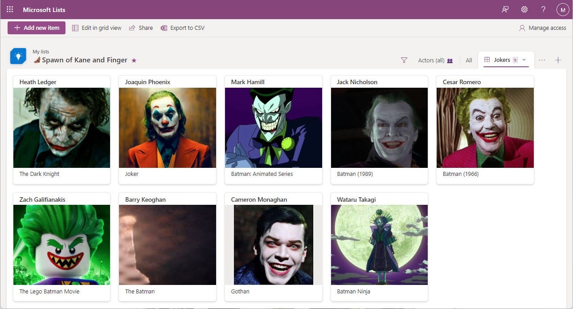Expand the Jokers view dropdown chevron

[524, 60]
